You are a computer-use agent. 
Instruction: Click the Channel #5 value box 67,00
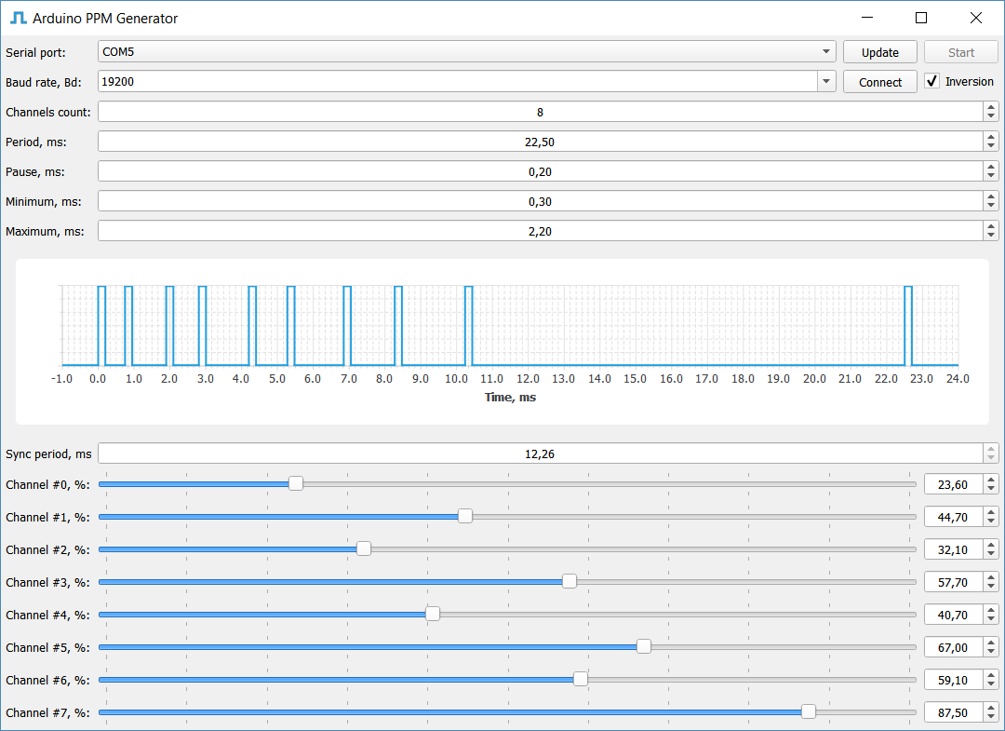pos(953,647)
